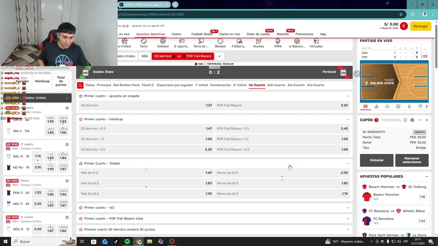Open the Tenis sport icon
The image size is (438, 246).
pos(144,43)
